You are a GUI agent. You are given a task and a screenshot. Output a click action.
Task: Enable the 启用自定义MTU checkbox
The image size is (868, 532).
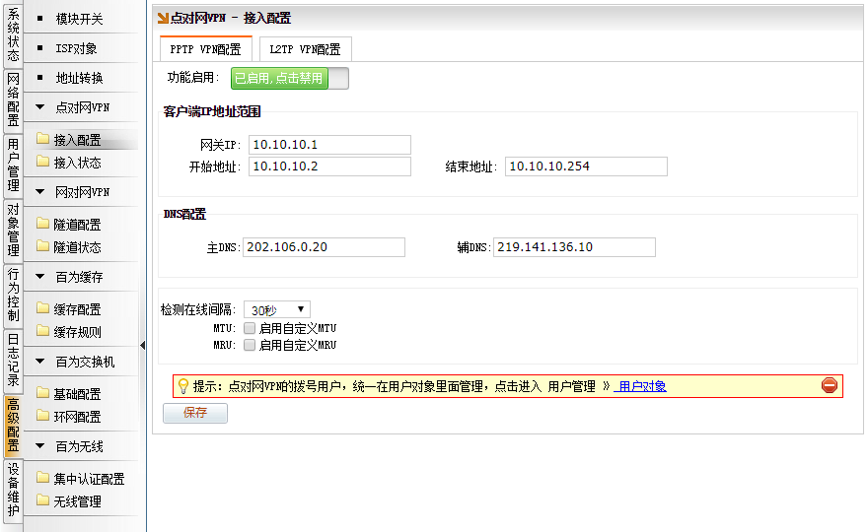[x=250, y=328]
